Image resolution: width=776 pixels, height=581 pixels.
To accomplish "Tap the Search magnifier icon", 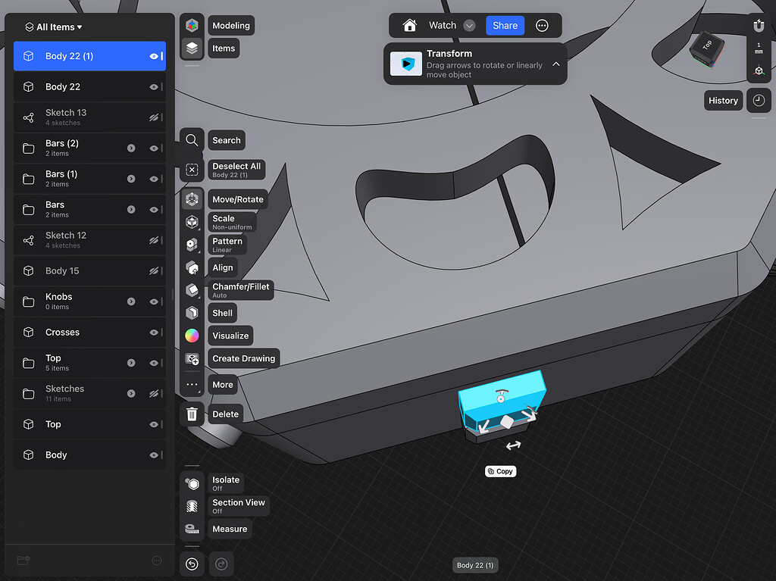I will [x=192, y=139].
